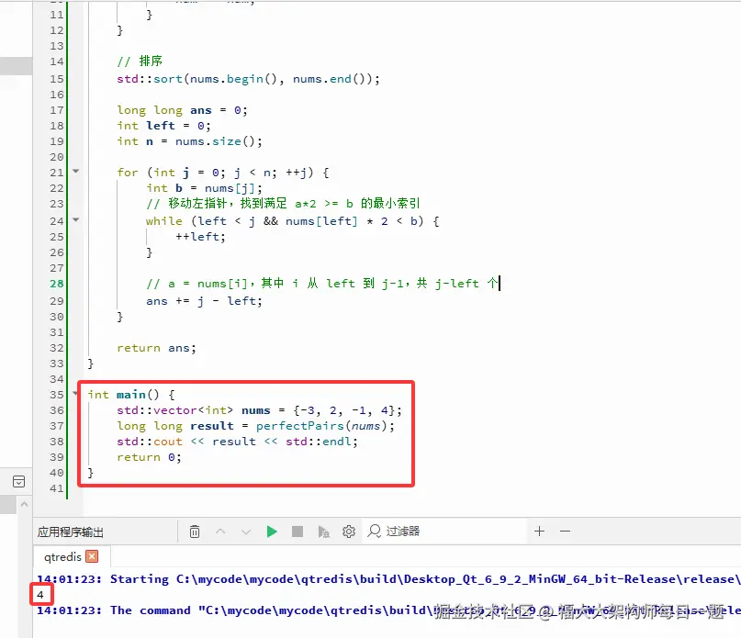Viewport: 741px width, 638px height.
Task: Click line number 28 in gutter
Action: [56, 284]
